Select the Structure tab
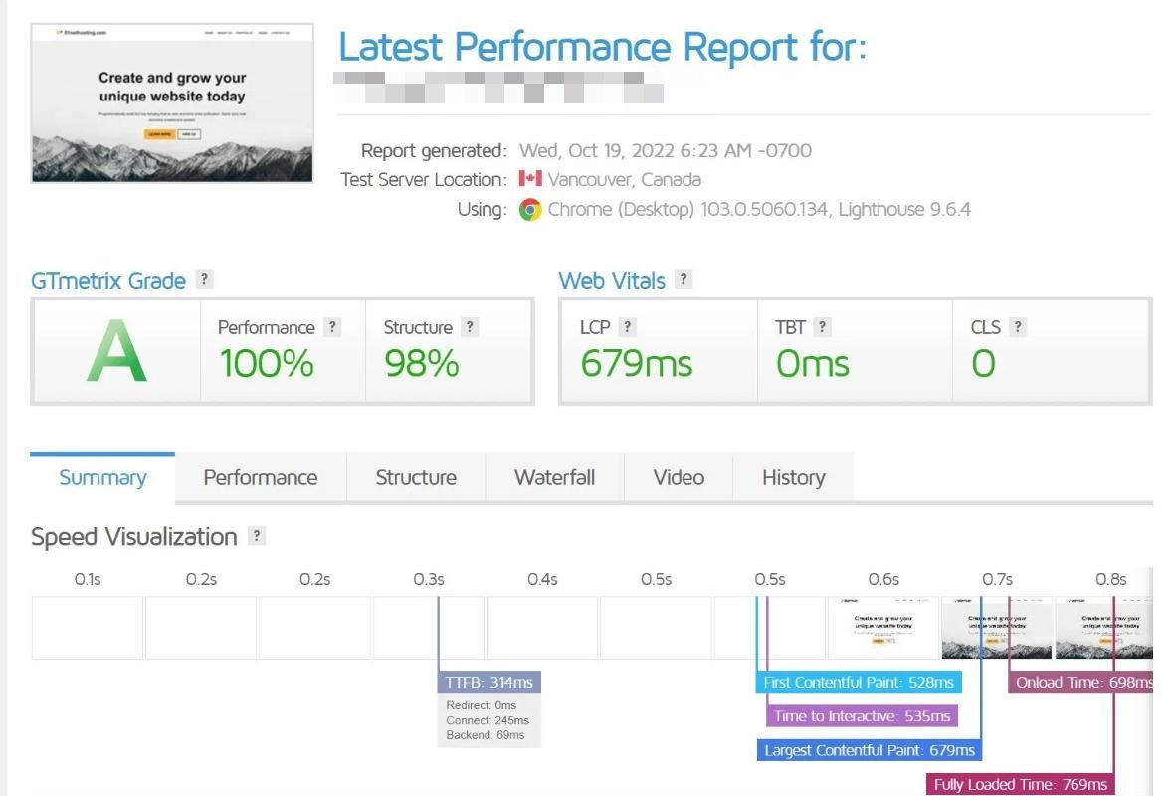 416,478
